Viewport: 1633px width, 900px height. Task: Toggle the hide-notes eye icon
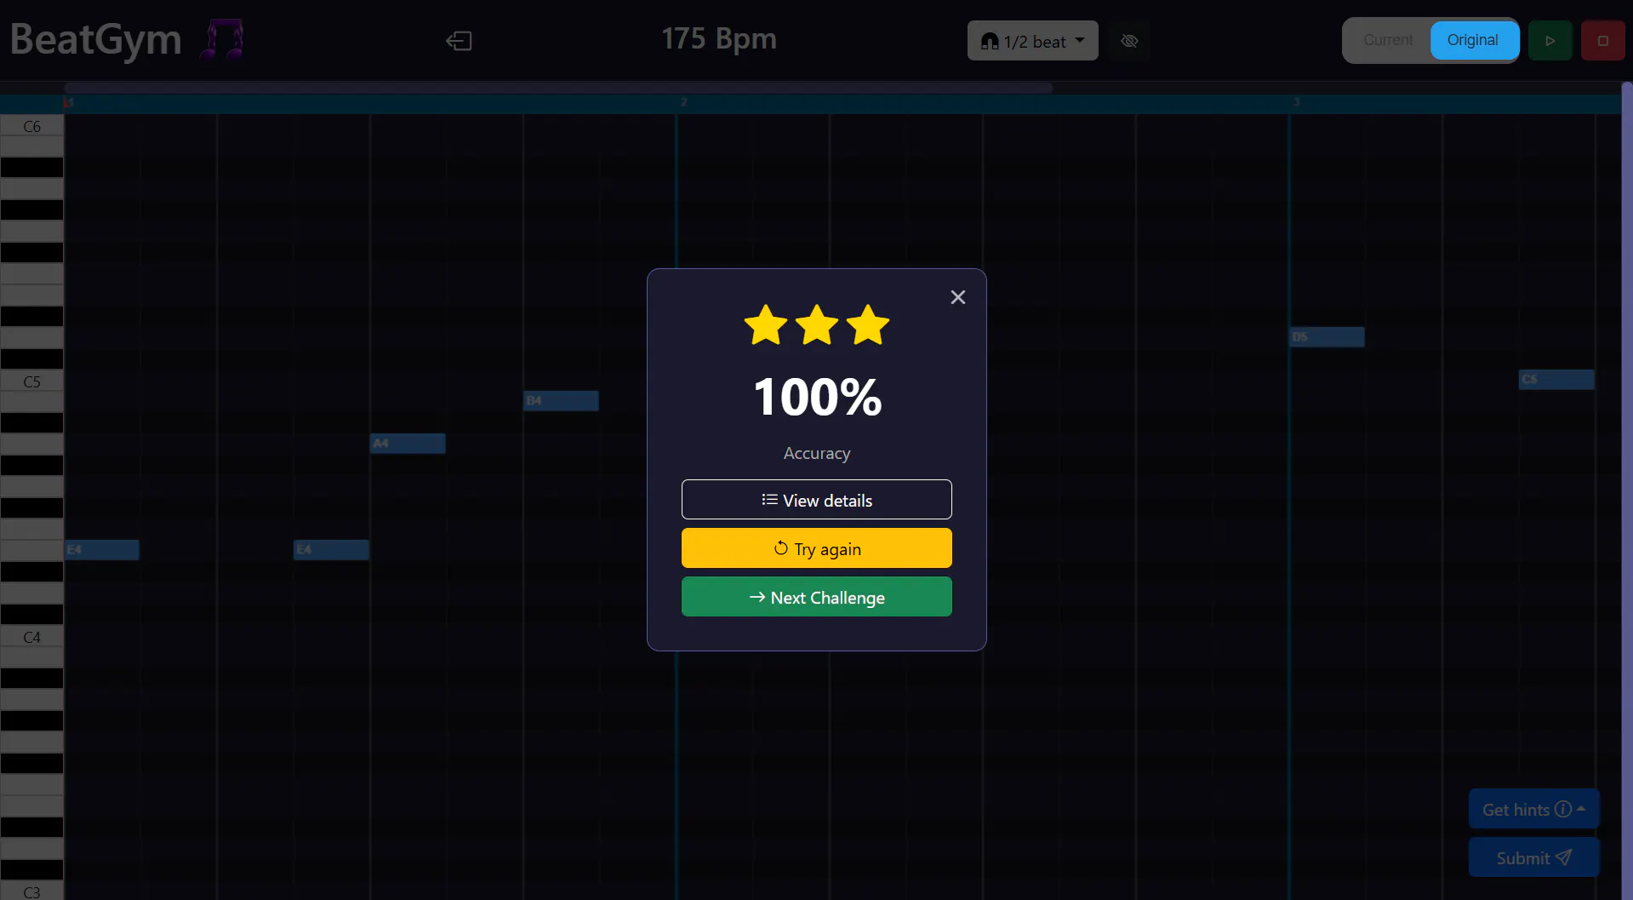pyautogui.click(x=1129, y=41)
